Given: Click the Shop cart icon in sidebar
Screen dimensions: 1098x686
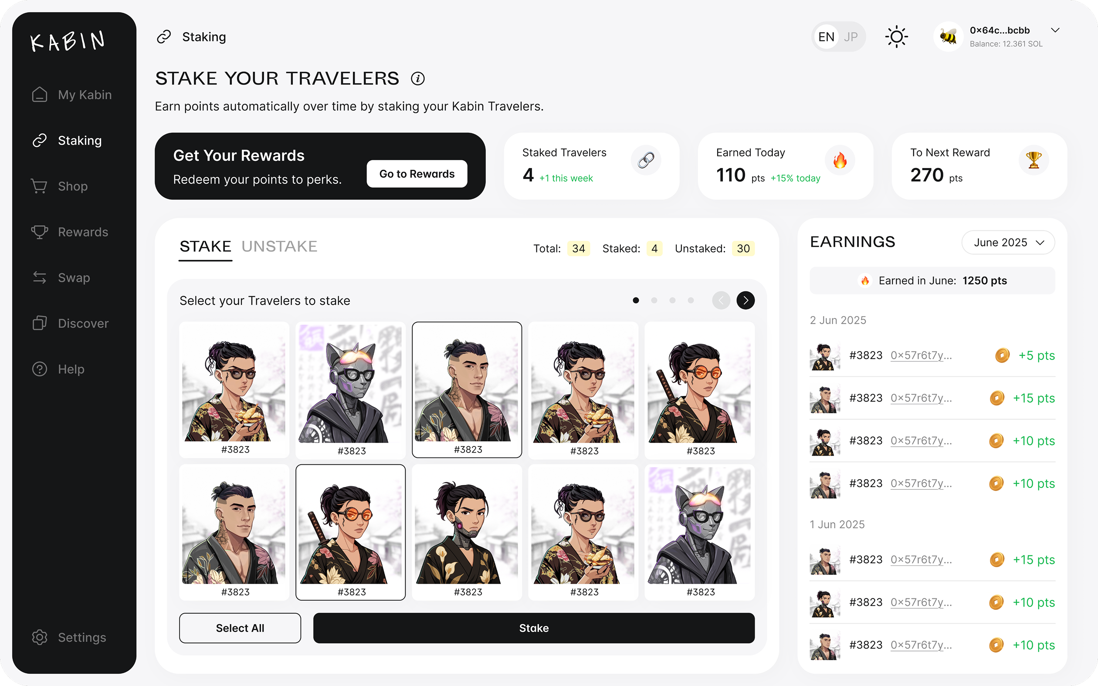Looking at the screenshot, I should (x=40, y=186).
